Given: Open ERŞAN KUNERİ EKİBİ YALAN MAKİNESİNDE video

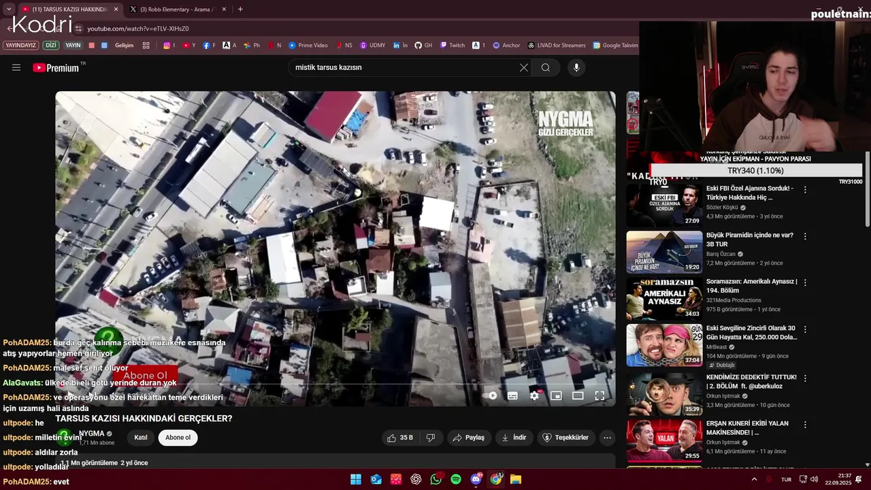Looking at the screenshot, I should click(x=664, y=440).
